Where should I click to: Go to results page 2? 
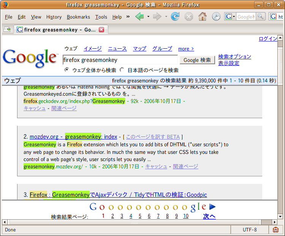point(113,216)
